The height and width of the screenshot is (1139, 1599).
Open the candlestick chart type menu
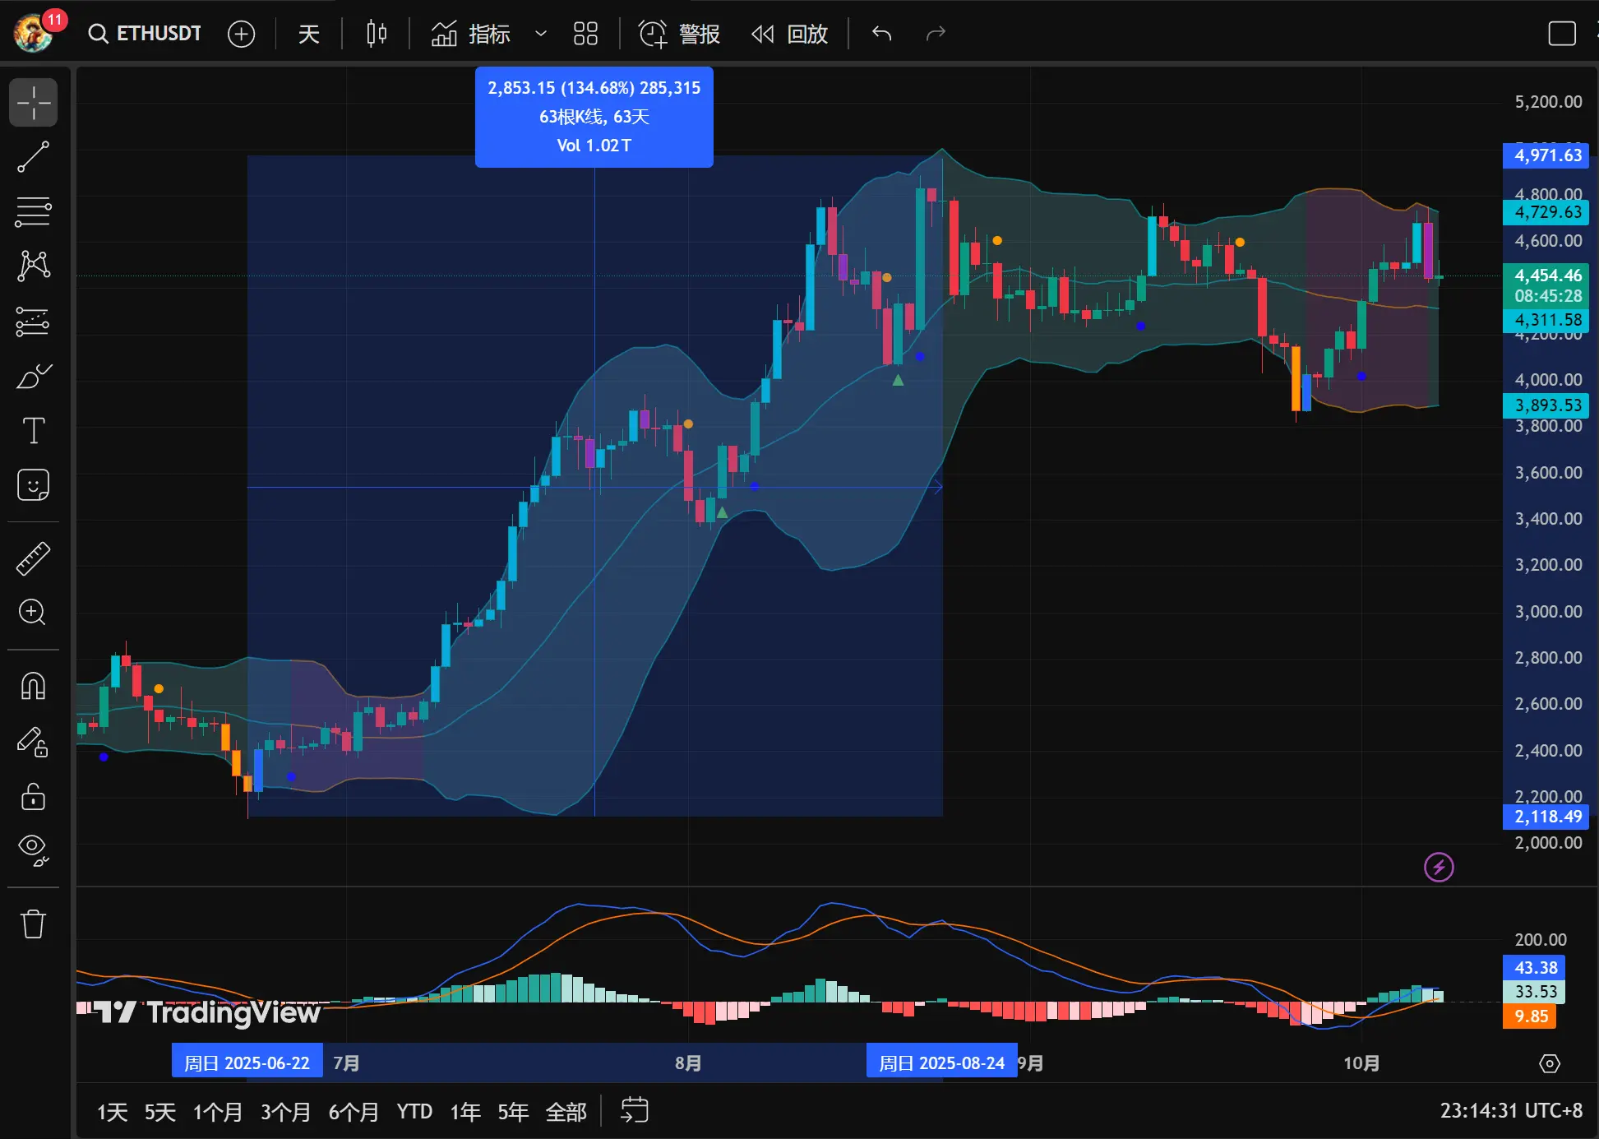[377, 34]
